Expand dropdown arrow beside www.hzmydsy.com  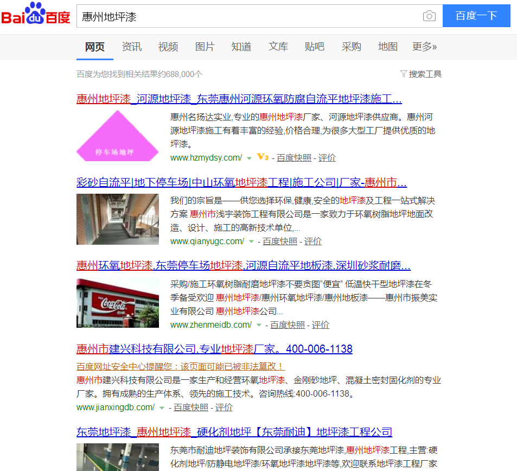pos(249,158)
